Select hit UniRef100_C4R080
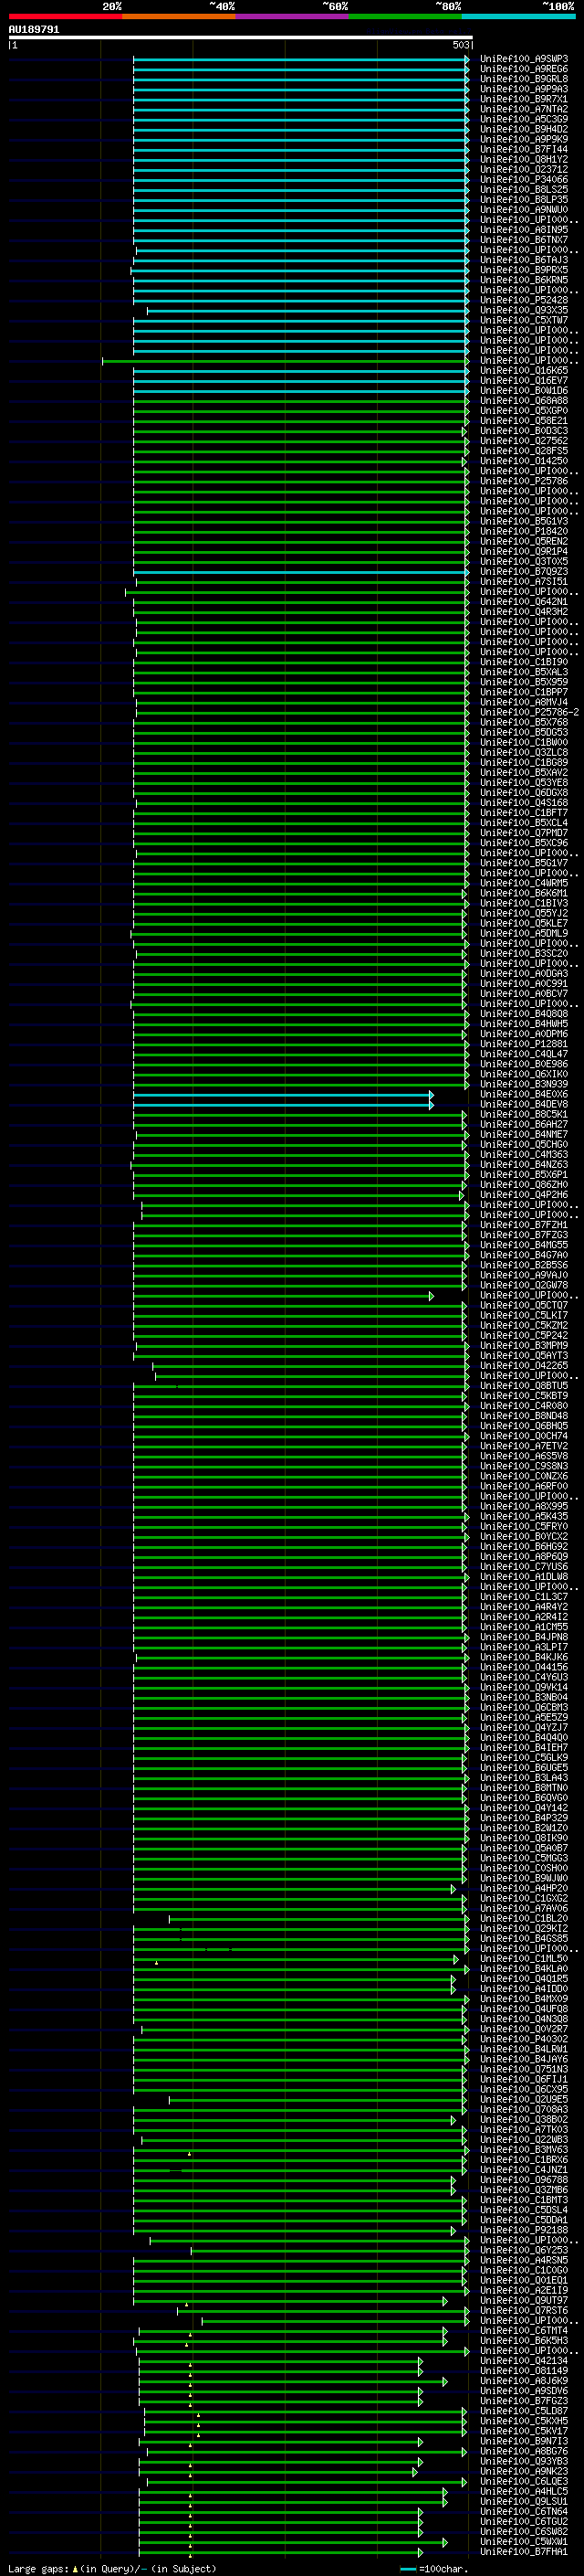Screen dimensions: 584x2576 coord(523,1405)
